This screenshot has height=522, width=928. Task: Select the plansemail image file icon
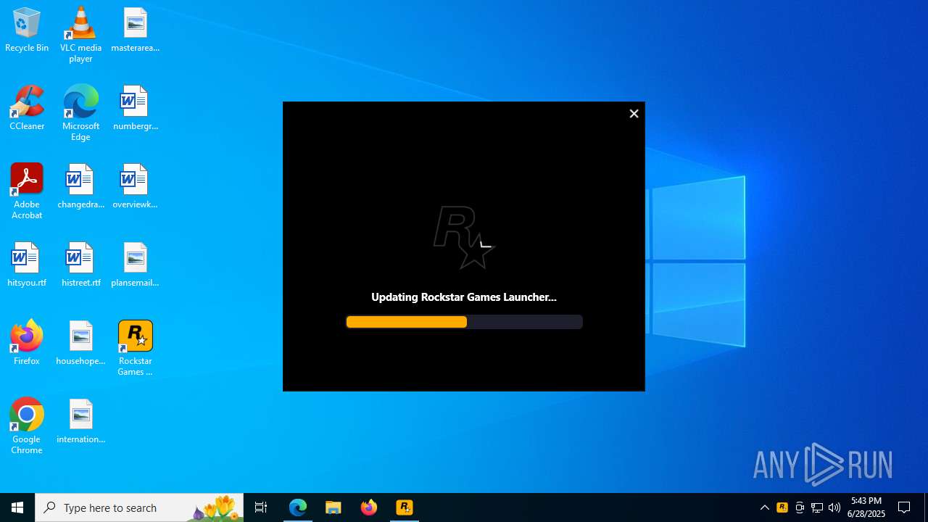pos(135,265)
